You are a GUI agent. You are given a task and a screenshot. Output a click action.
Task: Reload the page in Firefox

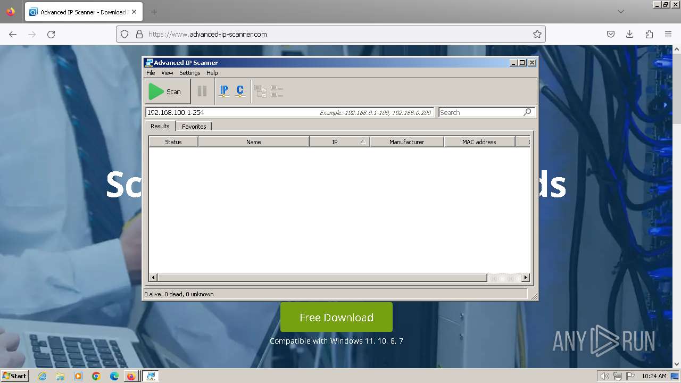(x=51, y=34)
